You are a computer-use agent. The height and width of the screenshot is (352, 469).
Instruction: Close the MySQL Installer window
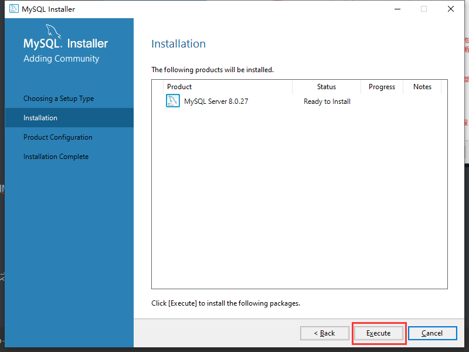451,9
